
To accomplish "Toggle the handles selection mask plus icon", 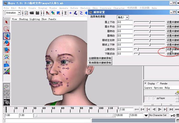I will 70,13.
